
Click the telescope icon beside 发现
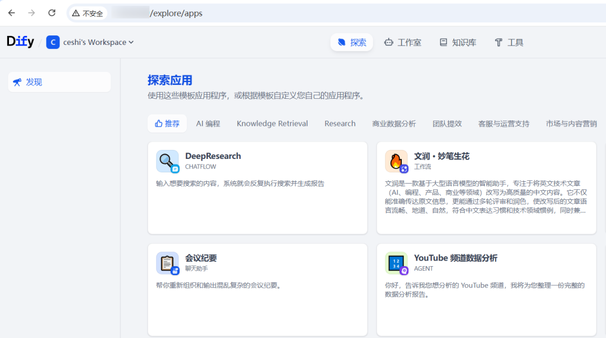(x=17, y=82)
